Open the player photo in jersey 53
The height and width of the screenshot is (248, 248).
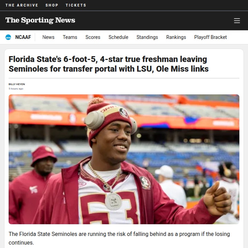click(x=124, y=159)
